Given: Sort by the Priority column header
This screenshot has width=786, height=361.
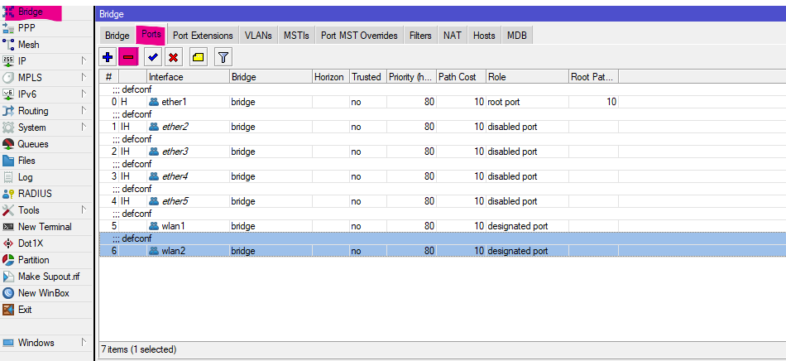Looking at the screenshot, I should [411, 77].
